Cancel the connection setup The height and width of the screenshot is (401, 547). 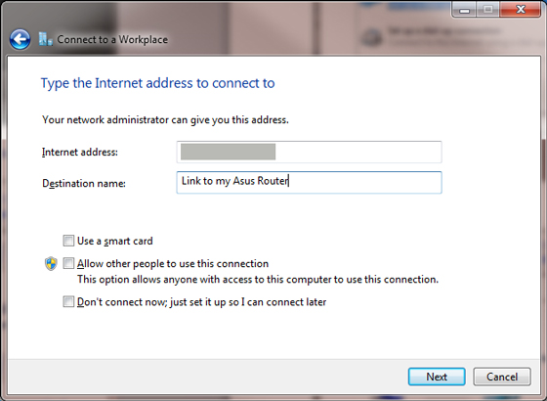point(502,377)
